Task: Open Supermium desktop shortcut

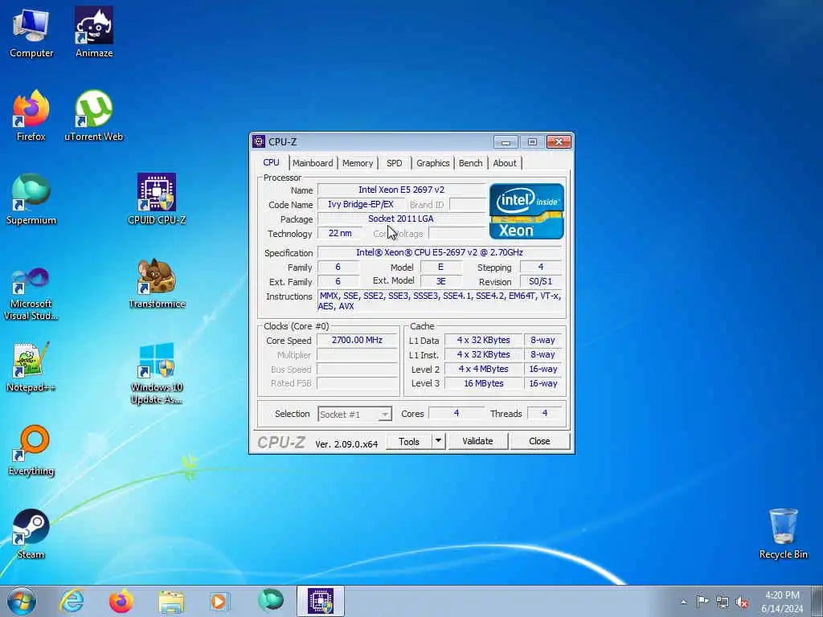Action: pos(31,199)
